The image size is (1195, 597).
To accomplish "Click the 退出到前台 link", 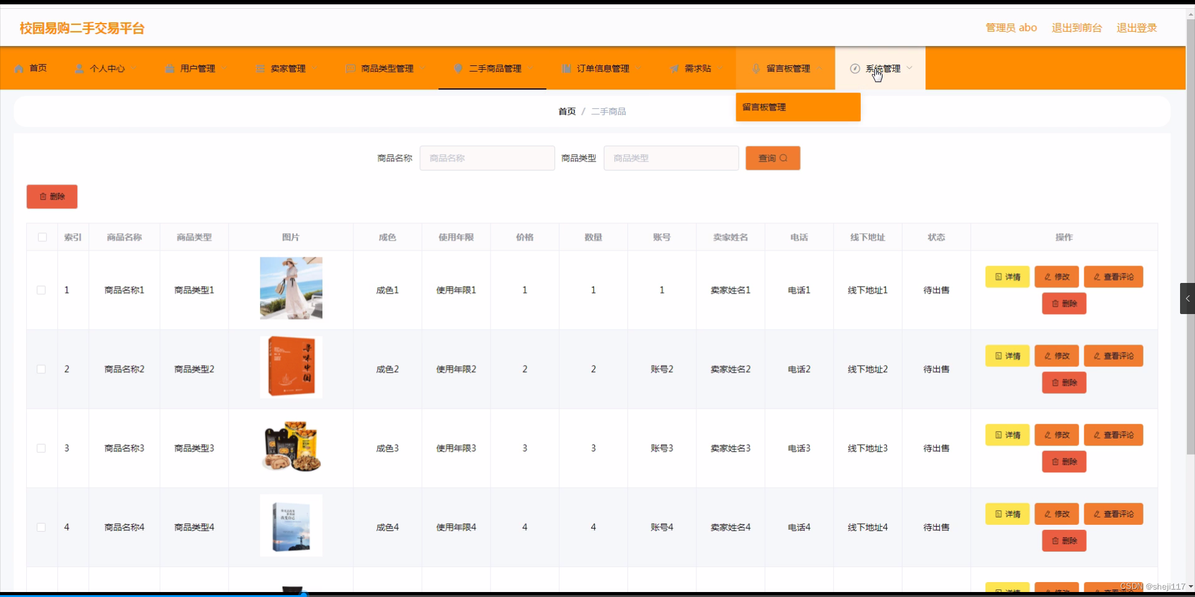I will 1077,28.
